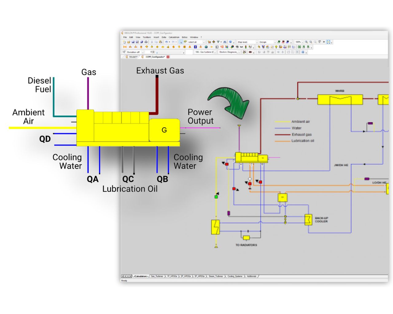This screenshot has height=314, width=393.
Task: Switch to the Model1 document tab
Action: pos(133,57)
